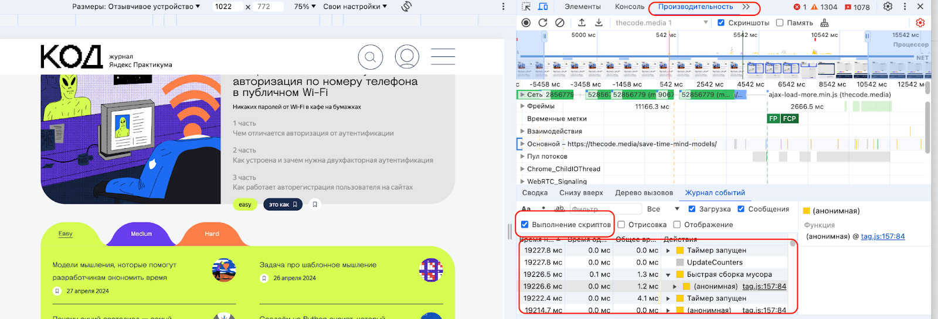This screenshot has height=319, width=938.
Task: Toggle device toolbar icon in DevTools
Action: point(543,6)
